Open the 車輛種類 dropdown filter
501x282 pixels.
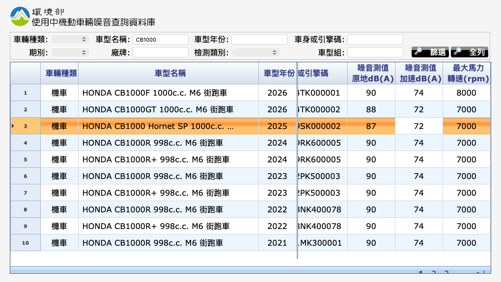tap(70, 39)
